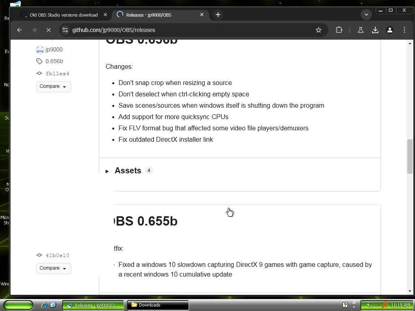The width and height of the screenshot is (415, 311).
Task: Click 'Don't snap crop when resizing a source'
Action: click(175, 83)
